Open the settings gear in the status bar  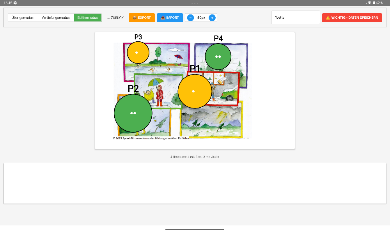(x=15, y=3)
